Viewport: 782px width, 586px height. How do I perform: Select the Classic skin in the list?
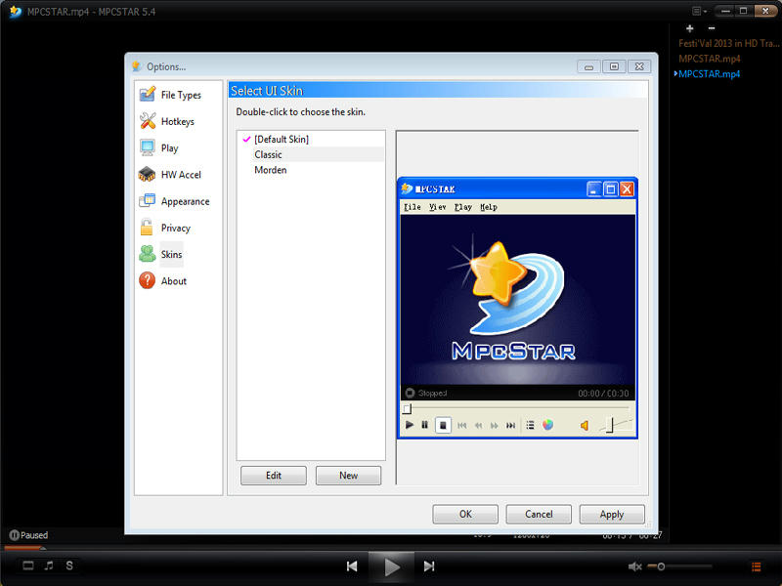311,154
